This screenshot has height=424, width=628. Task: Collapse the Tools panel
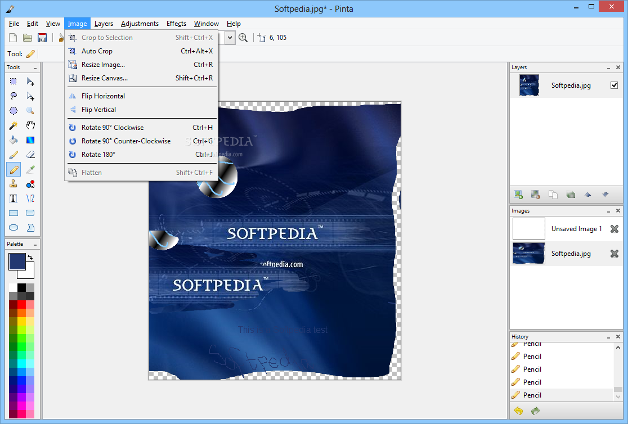(35, 68)
